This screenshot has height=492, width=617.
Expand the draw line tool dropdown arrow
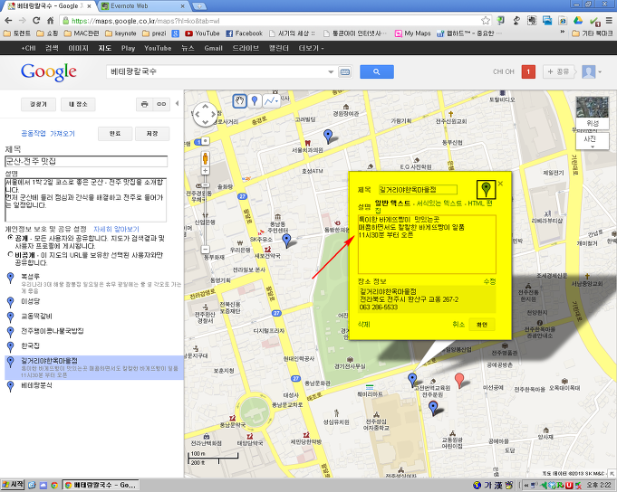pos(277,101)
